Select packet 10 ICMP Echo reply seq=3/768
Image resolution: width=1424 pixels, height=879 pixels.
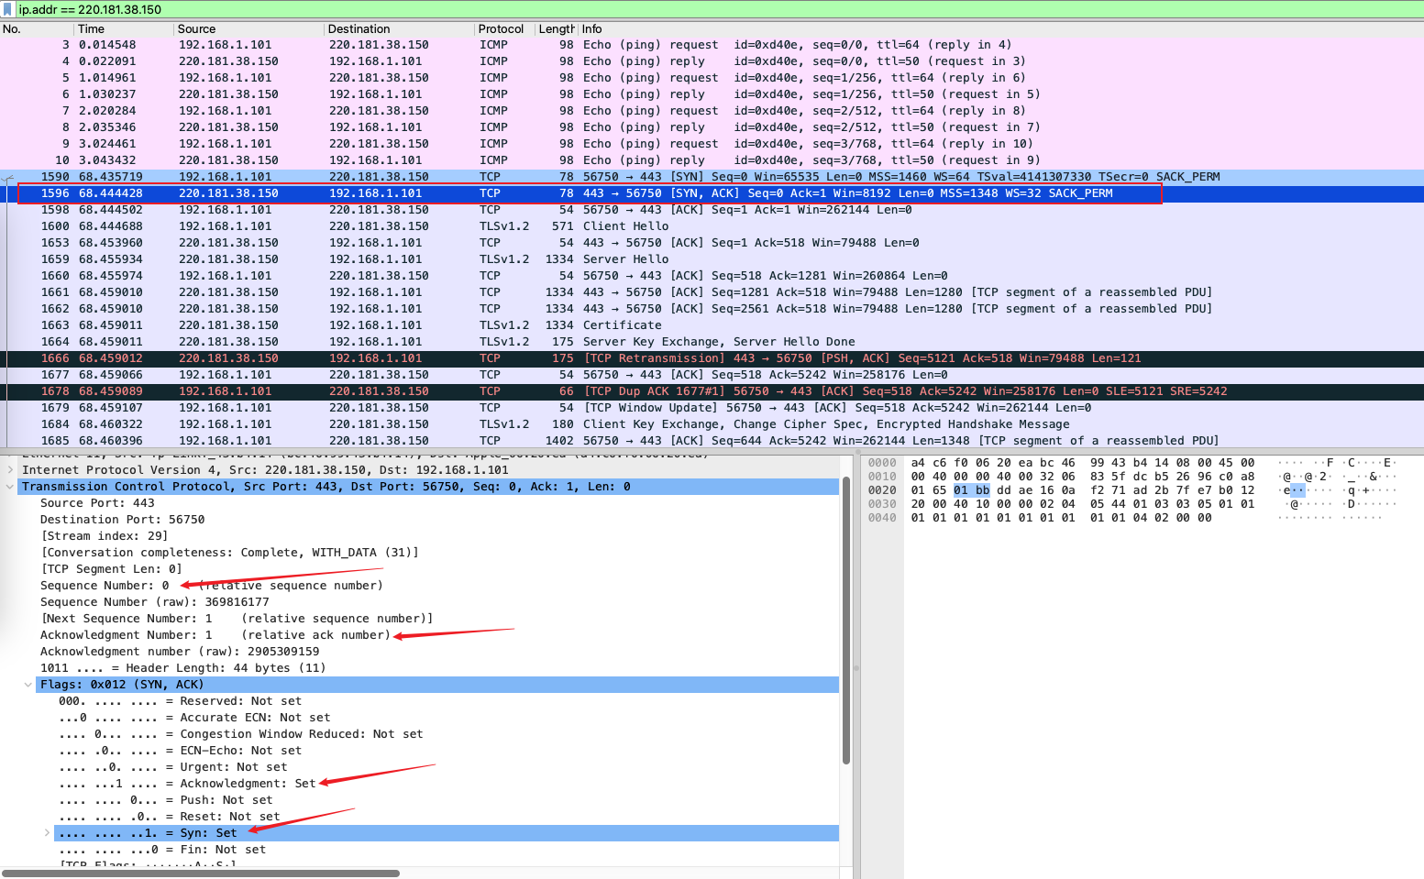712,160
